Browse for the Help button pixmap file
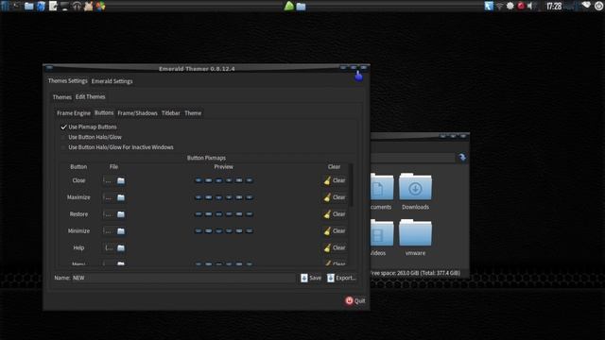The width and height of the screenshot is (605, 340). (121, 247)
